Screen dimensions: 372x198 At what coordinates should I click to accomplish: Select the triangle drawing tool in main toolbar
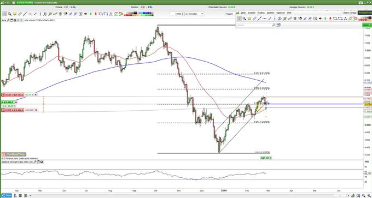coord(111,14)
